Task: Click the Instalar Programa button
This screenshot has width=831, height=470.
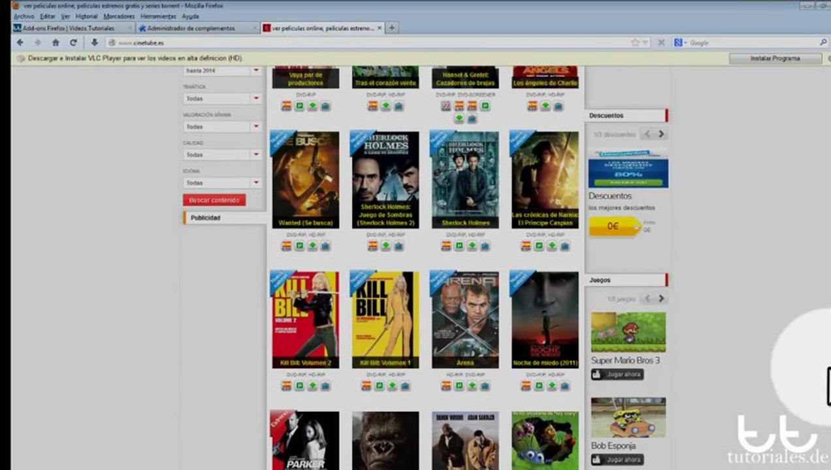Action: [775, 58]
